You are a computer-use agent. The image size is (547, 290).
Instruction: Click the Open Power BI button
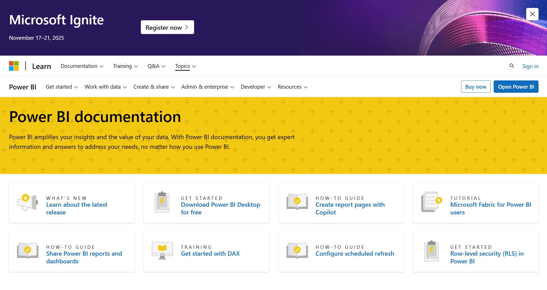pyautogui.click(x=516, y=87)
